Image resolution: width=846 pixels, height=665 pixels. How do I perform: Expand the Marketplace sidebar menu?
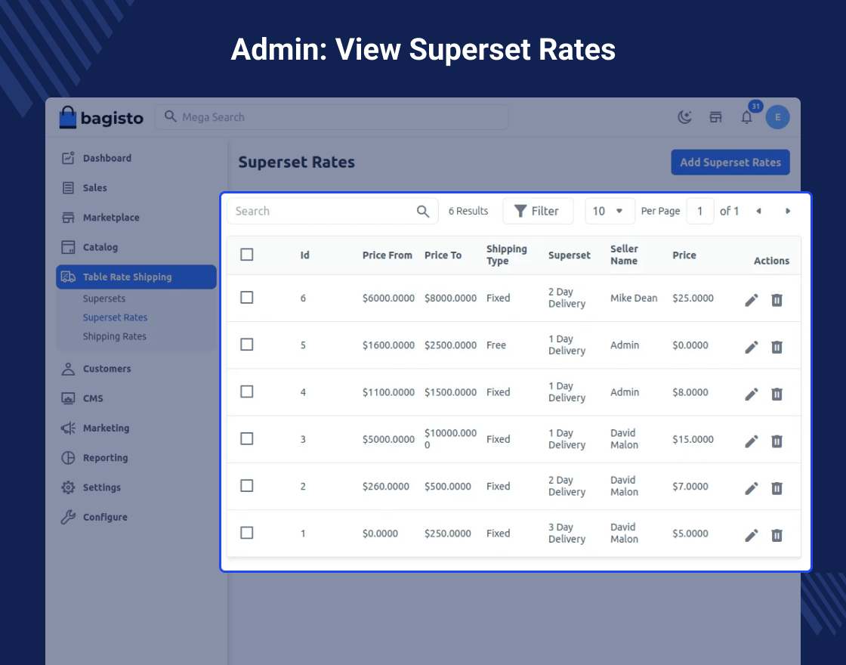(x=111, y=218)
